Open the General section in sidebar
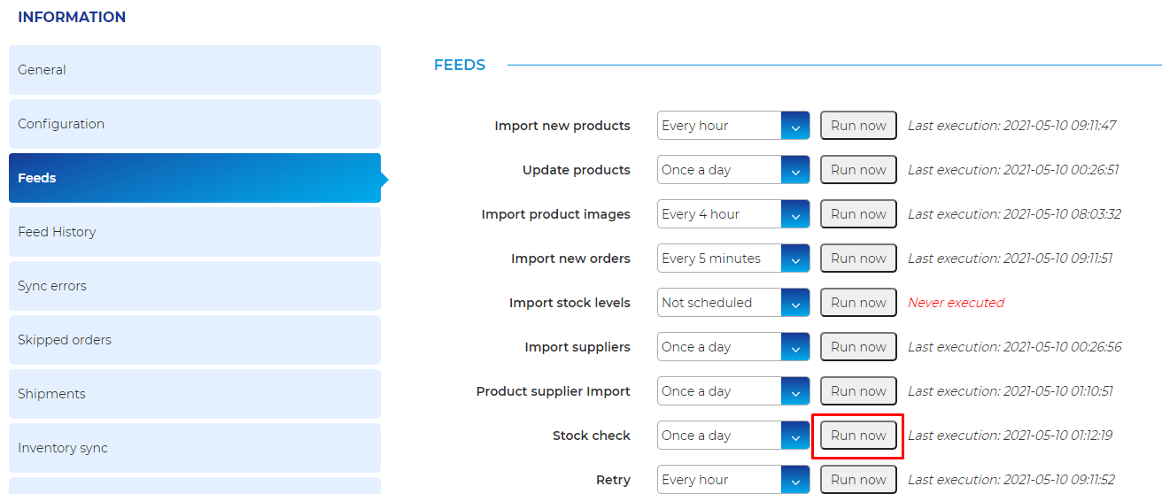 pos(195,70)
